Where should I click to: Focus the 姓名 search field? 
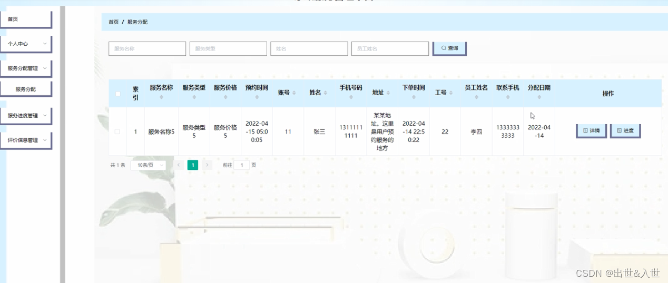pos(309,48)
